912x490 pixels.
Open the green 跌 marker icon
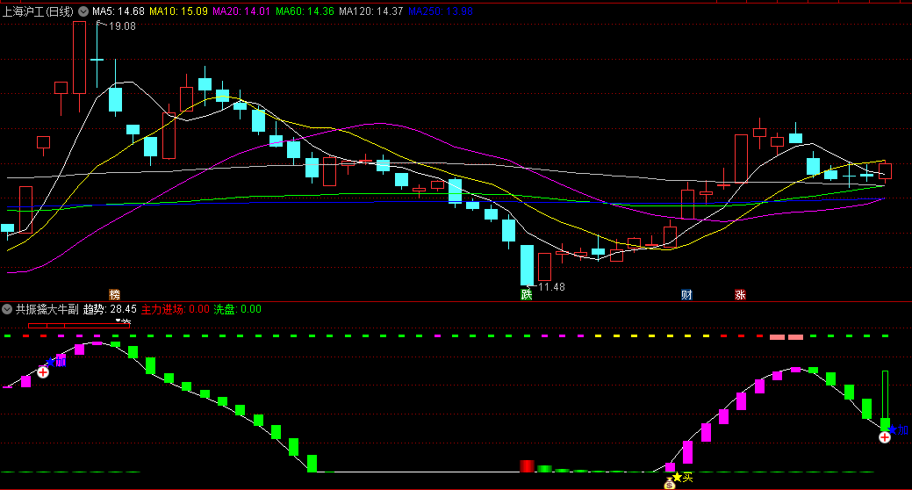[x=527, y=294]
